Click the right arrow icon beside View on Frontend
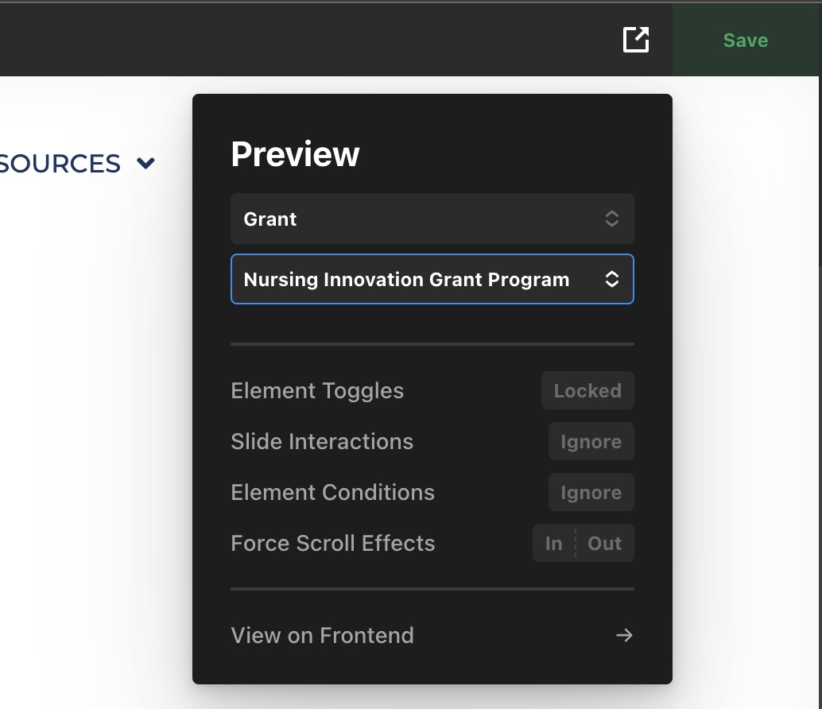 click(x=624, y=635)
